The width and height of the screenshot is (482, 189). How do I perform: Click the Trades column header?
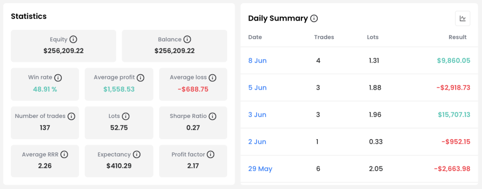324,37
